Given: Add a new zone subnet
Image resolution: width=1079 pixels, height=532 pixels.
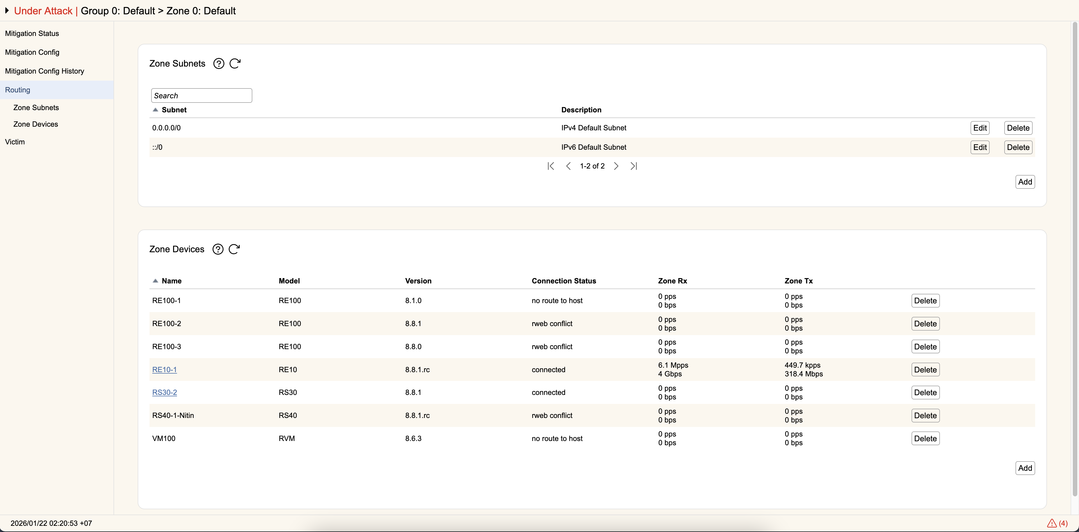Looking at the screenshot, I should tap(1025, 182).
